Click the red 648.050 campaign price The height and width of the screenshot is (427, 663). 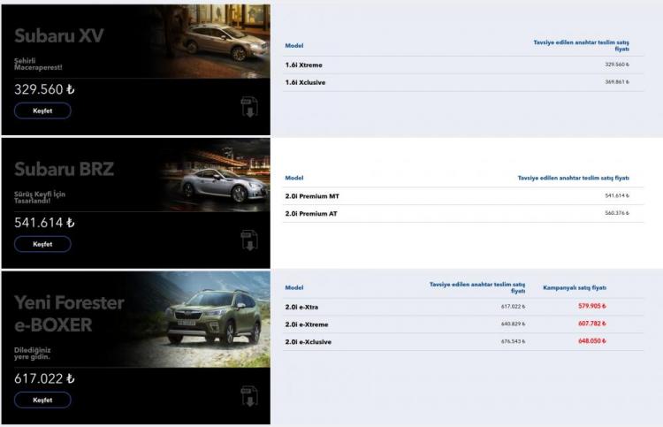pos(591,341)
